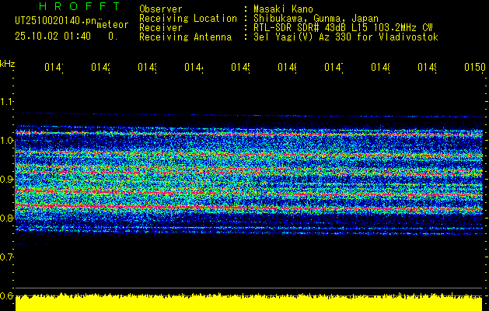The width and height of the screenshot is (489, 311).
Task: Click the 0149 time marker
Action: pos(427,67)
